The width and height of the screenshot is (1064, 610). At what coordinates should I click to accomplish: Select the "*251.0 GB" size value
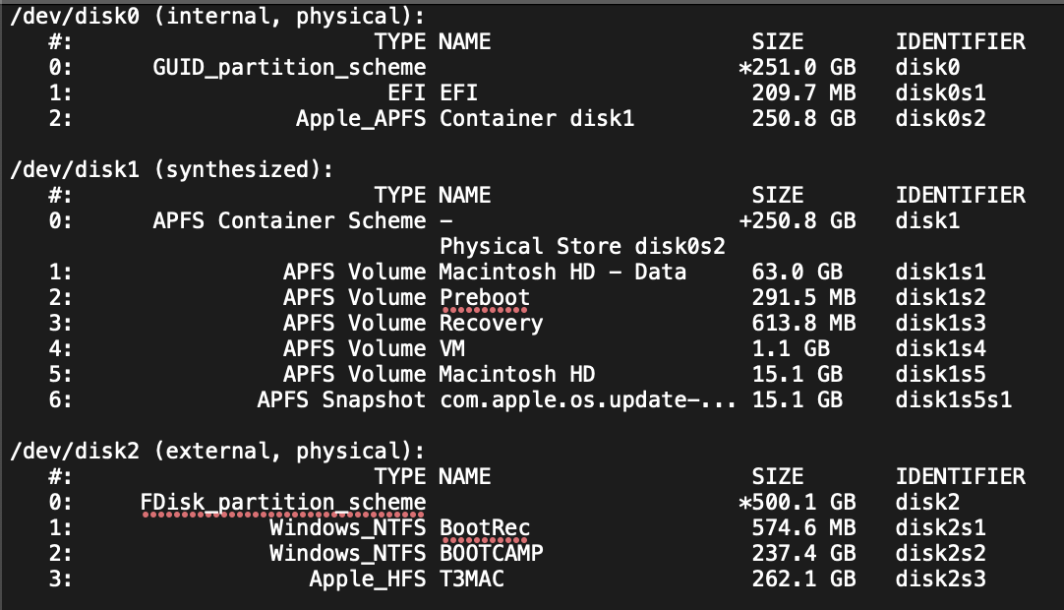click(x=798, y=67)
